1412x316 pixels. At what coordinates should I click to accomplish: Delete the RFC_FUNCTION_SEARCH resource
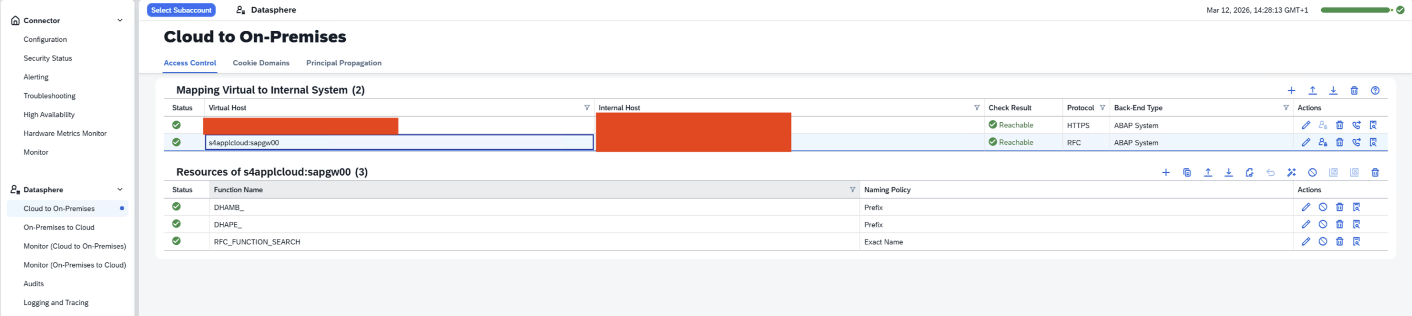(x=1339, y=241)
